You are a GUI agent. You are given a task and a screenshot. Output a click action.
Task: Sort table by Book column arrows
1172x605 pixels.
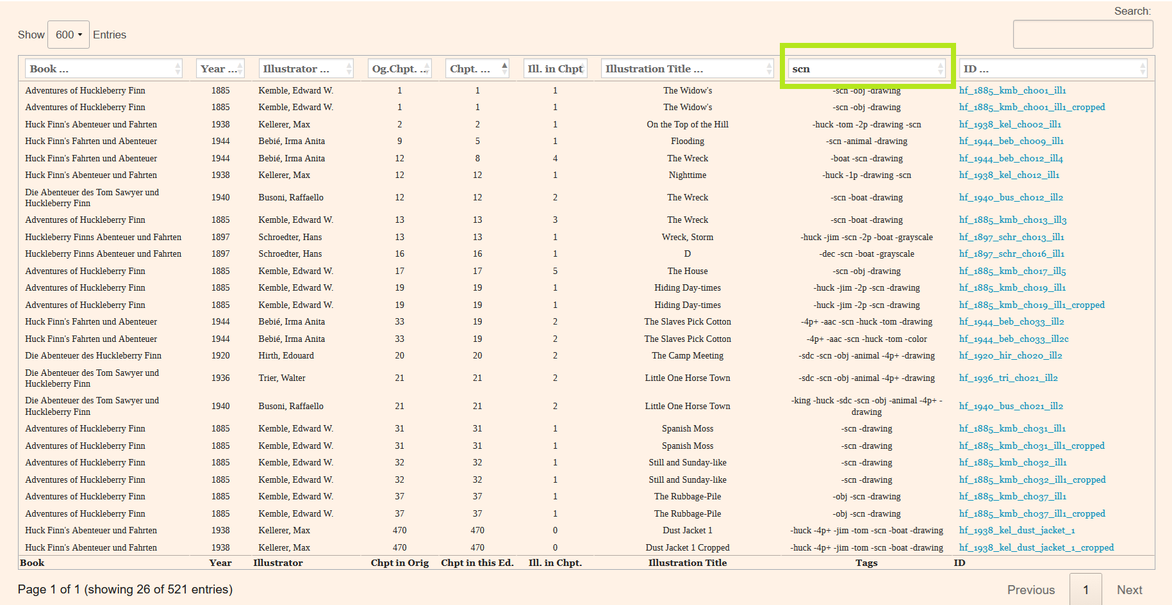(x=177, y=69)
